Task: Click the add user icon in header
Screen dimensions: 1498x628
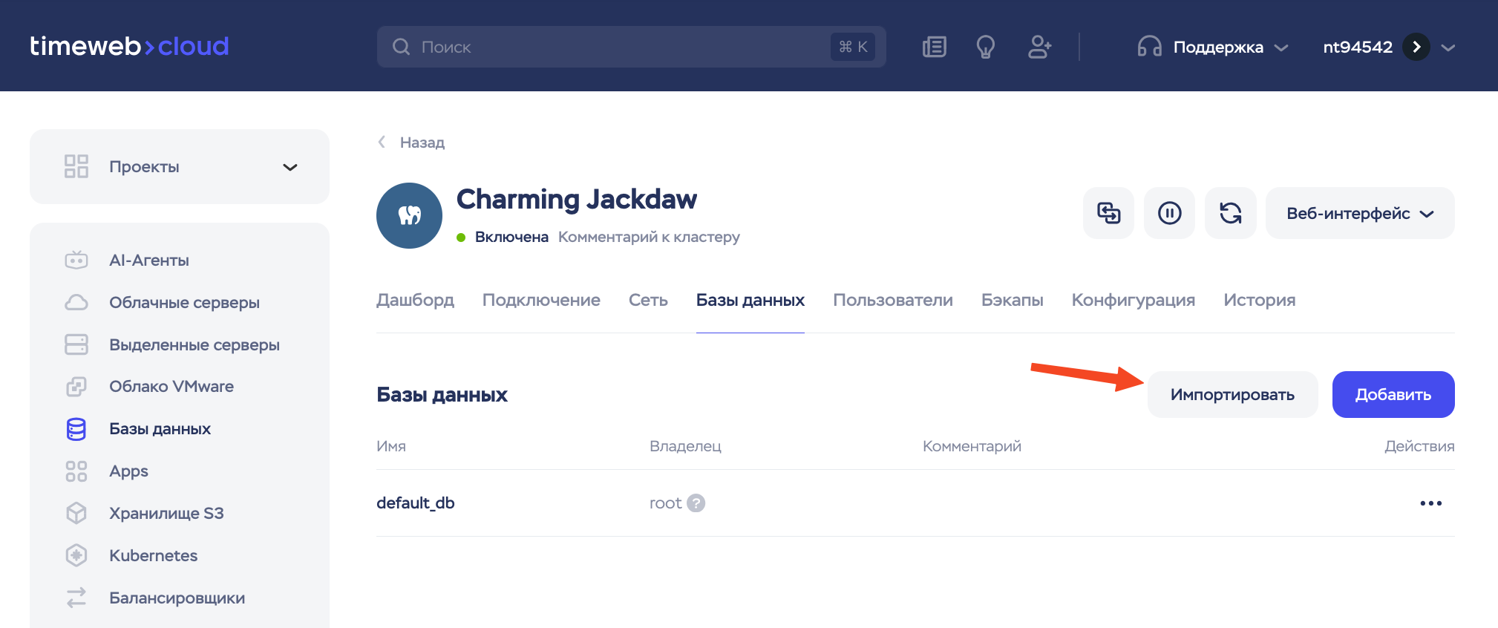Action: [1039, 47]
